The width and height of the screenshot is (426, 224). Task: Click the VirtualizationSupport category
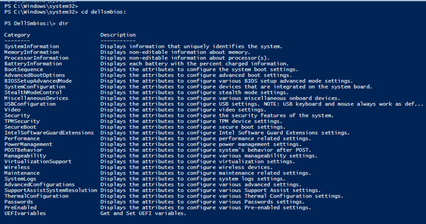coord(38,161)
